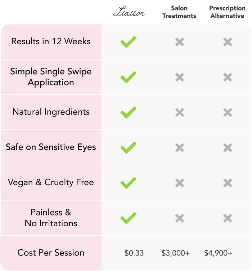Screen dimensions: 252x271
Task: Click the Natural Ingredients row label
Action: [51, 112]
